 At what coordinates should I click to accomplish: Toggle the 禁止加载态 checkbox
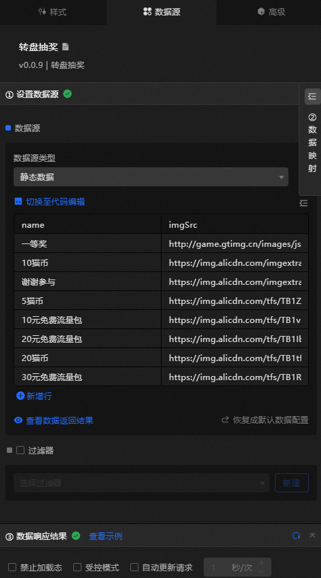point(12,567)
